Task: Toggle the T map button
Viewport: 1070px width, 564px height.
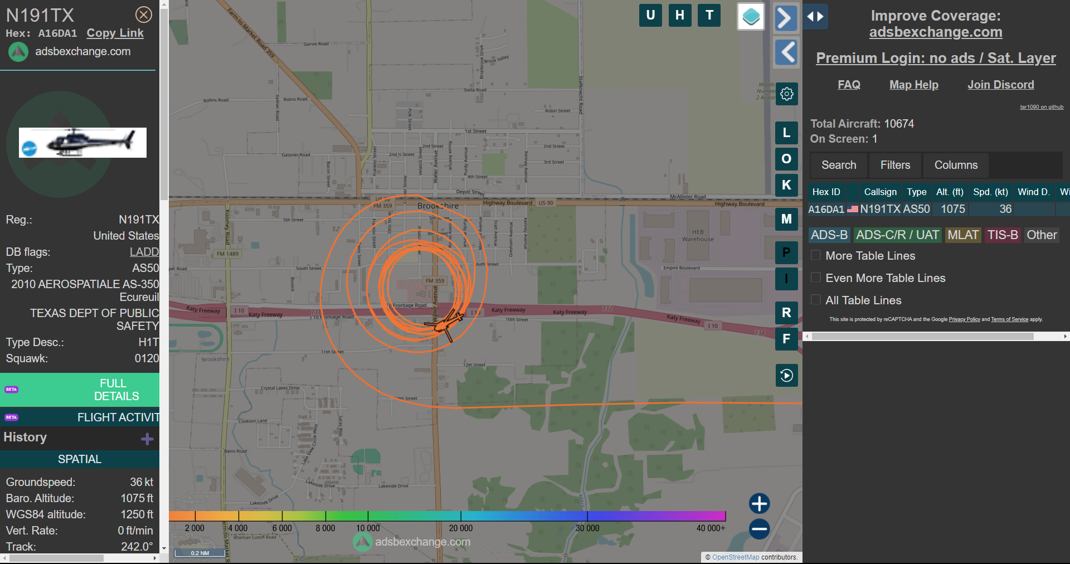Action: (709, 15)
